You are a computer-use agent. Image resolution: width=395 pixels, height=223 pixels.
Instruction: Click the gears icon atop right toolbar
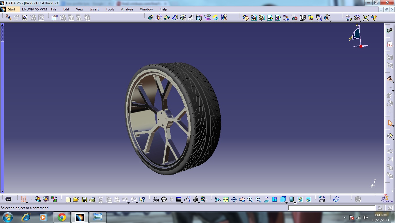pos(389,30)
